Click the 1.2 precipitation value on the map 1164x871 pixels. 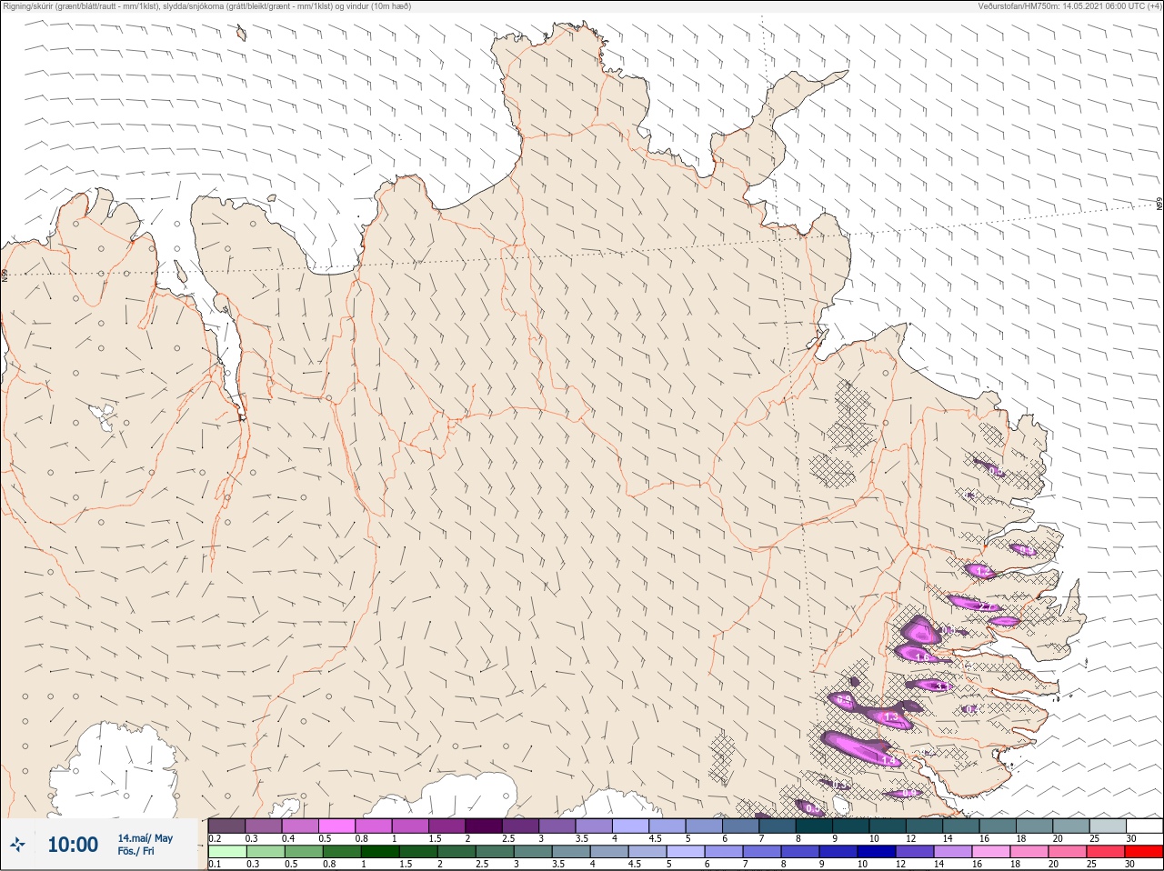click(982, 571)
